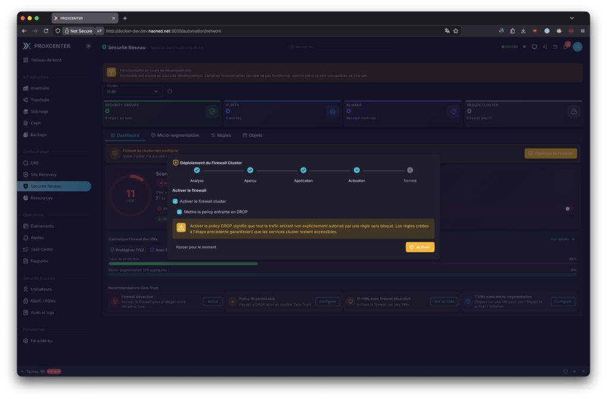Select the Topologie sidebar icon

click(x=25, y=99)
